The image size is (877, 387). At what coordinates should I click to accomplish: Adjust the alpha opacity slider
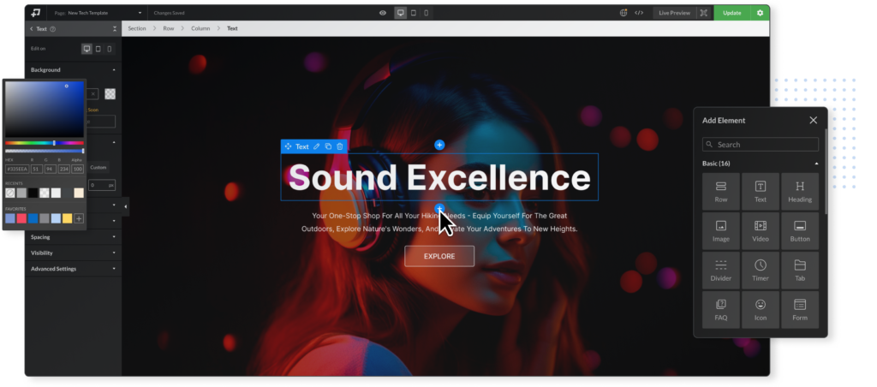point(45,151)
